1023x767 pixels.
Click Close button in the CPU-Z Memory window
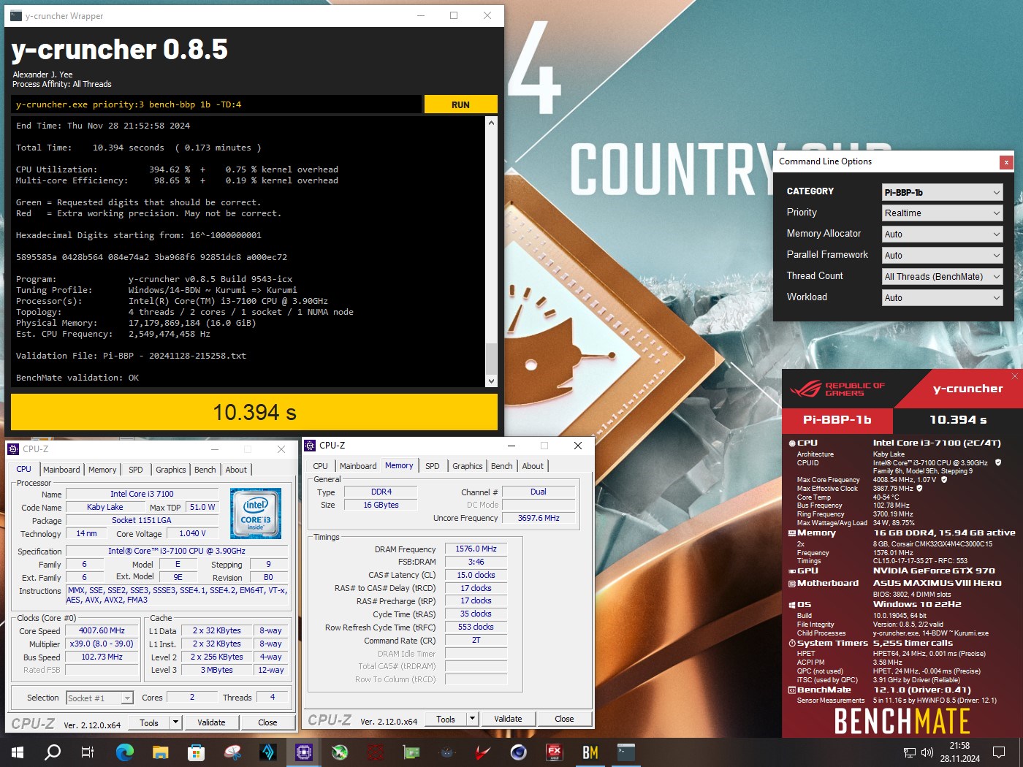tap(564, 719)
